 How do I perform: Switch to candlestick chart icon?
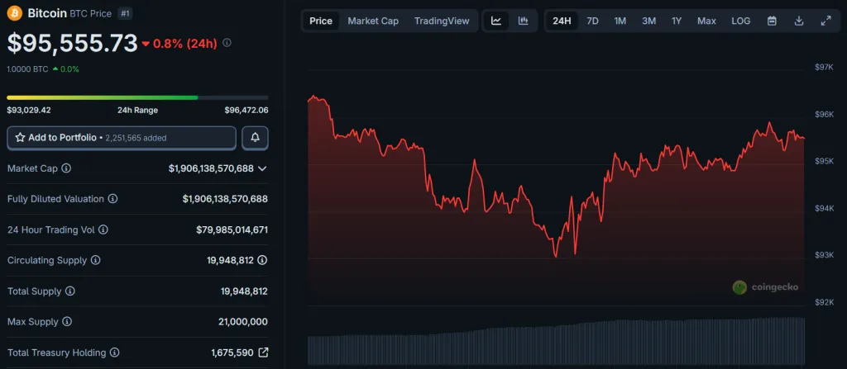[523, 21]
